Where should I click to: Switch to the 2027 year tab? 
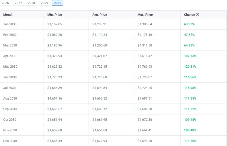click(18, 3)
